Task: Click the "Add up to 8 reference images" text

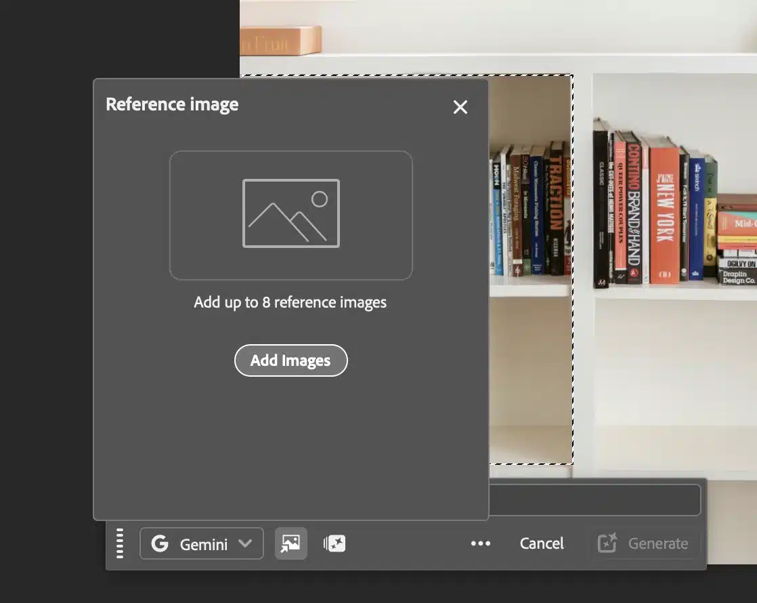Action: click(x=290, y=302)
